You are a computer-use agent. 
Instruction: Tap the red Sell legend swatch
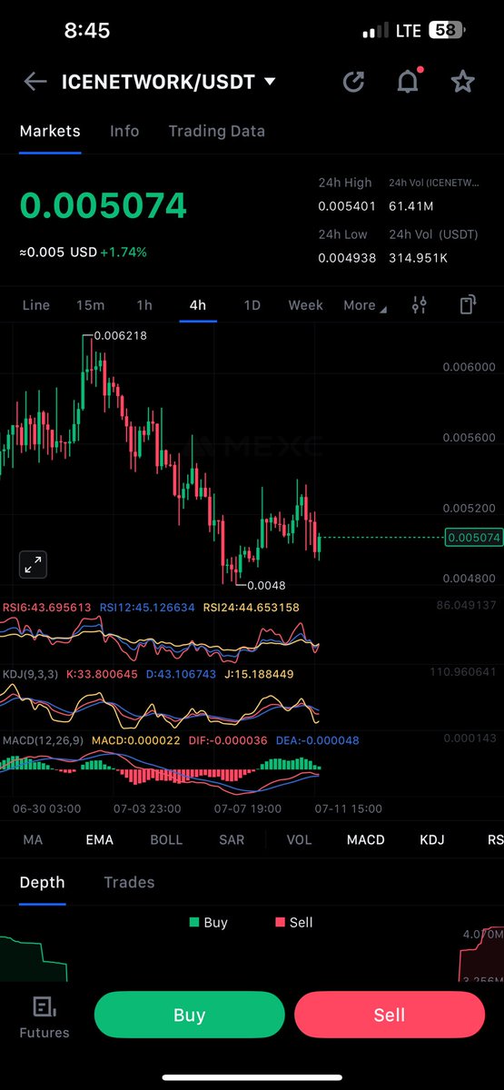[x=280, y=922]
